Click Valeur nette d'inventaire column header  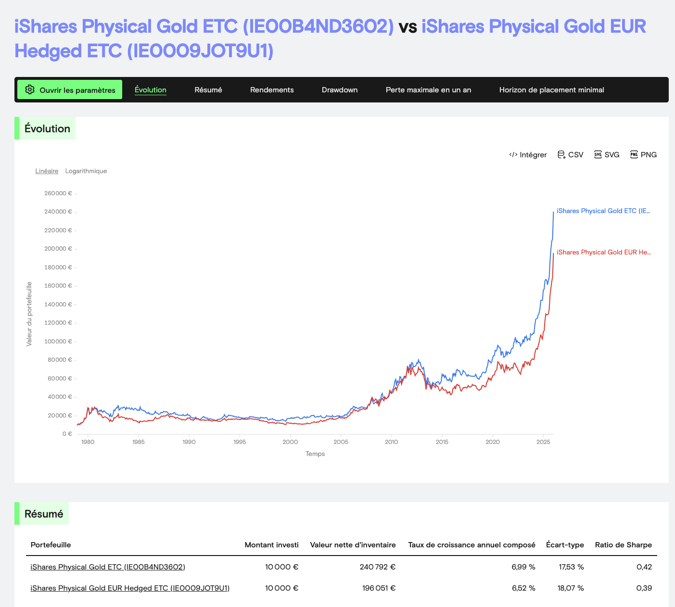[x=353, y=545]
